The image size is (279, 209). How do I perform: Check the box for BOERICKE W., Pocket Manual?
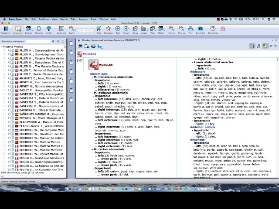[x=4, y=154]
